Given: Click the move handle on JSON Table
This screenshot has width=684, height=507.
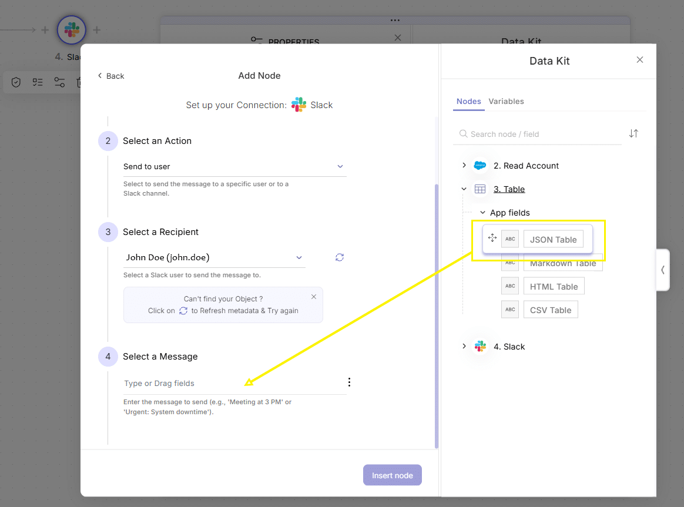Looking at the screenshot, I should [492, 238].
